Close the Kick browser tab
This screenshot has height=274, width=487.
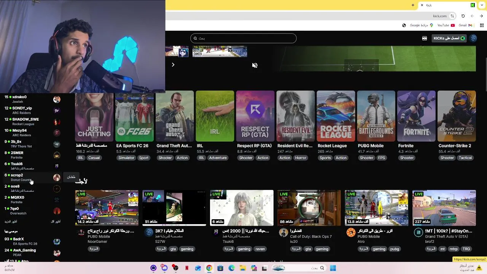coord(422,5)
